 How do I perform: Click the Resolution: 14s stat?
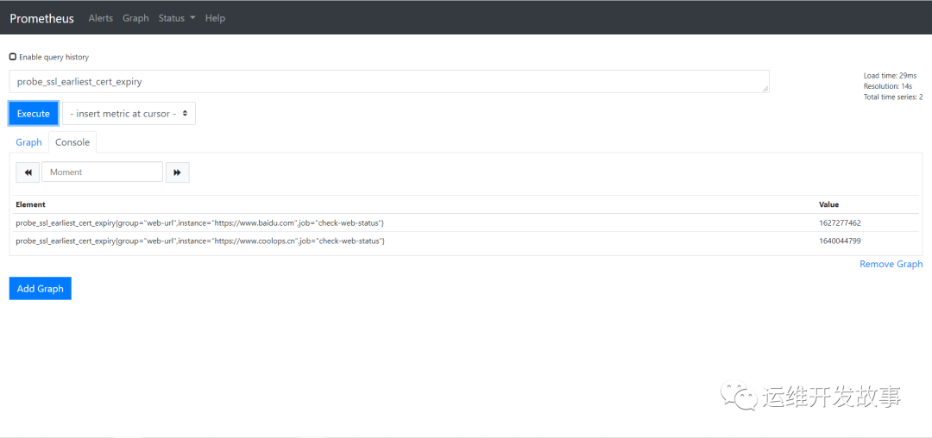click(887, 86)
